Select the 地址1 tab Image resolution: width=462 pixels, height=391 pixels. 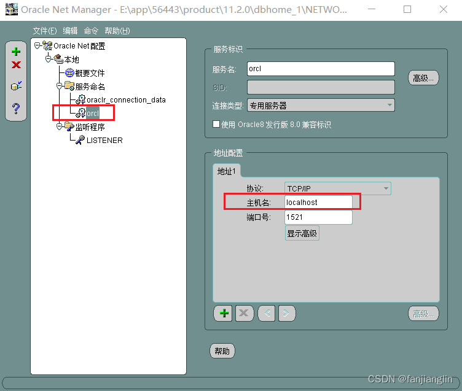point(226,171)
